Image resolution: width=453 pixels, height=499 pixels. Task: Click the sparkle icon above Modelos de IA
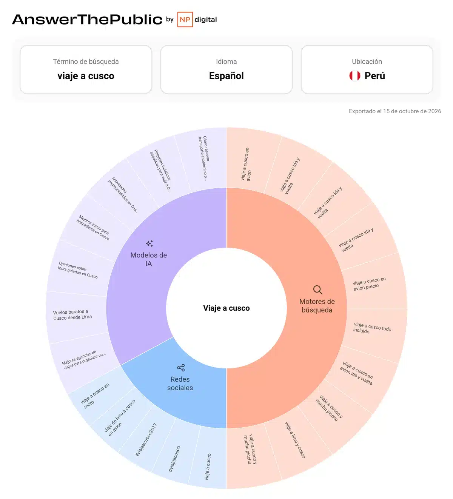tap(149, 243)
